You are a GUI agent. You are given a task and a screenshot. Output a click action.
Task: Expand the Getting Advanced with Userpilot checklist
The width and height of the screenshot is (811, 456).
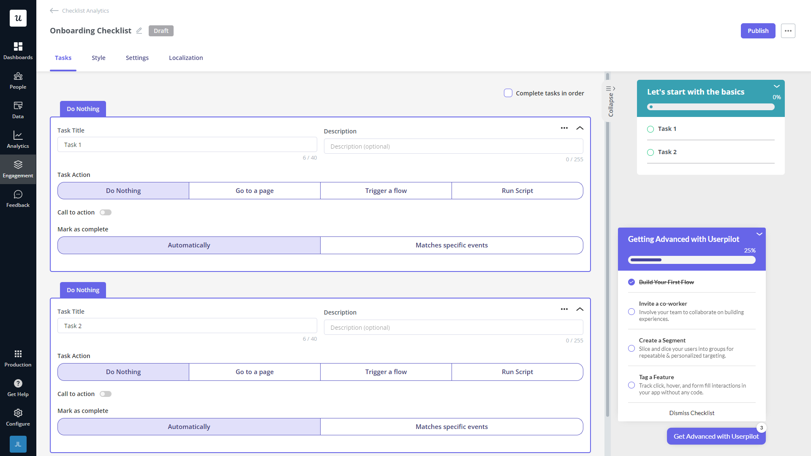pos(760,233)
